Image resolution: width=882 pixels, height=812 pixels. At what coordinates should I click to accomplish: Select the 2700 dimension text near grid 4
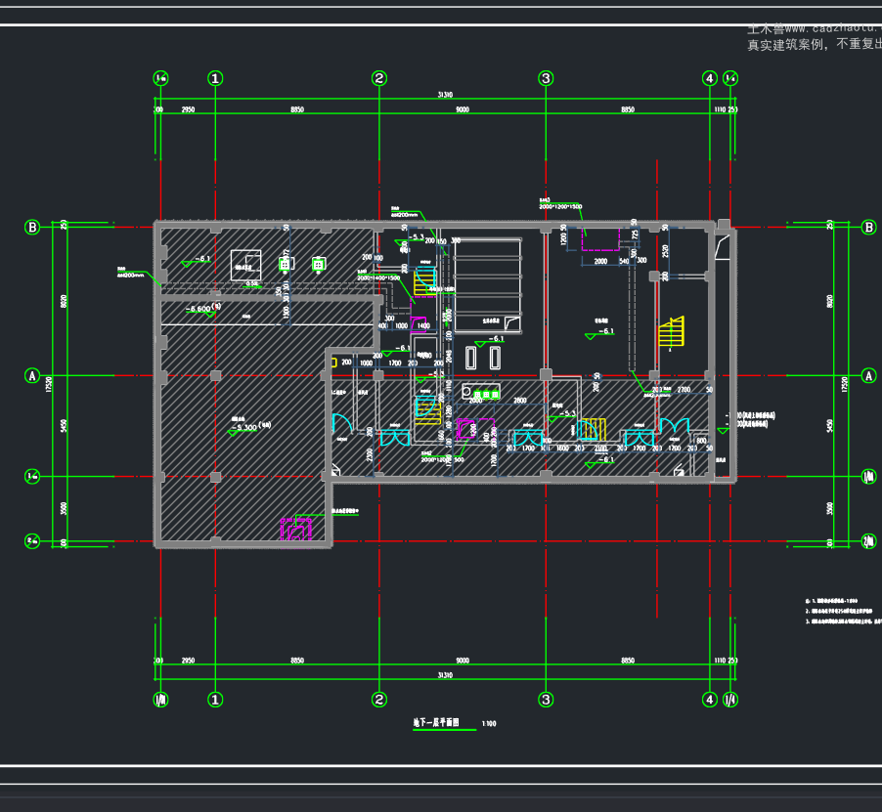[684, 390]
